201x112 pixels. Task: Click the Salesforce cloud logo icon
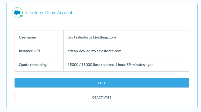17,12
